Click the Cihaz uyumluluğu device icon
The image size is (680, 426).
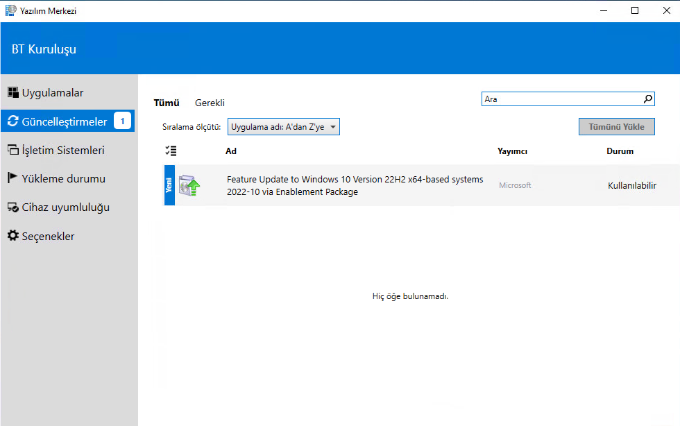click(x=13, y=207)
